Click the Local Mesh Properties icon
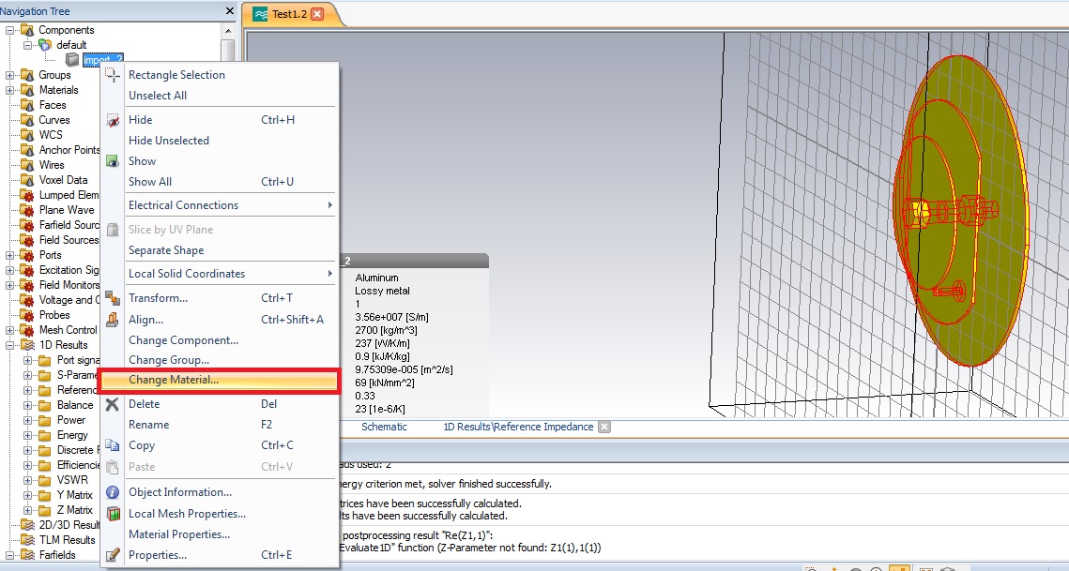 point(113,514)
